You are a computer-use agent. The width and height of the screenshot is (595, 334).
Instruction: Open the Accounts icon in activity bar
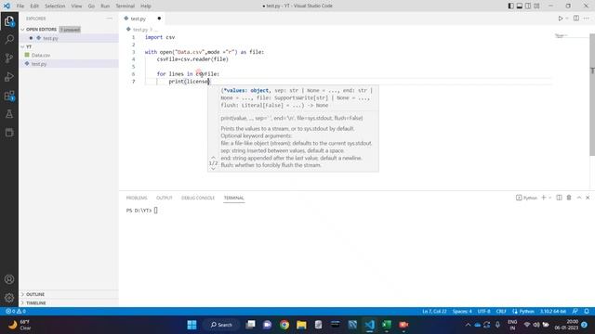click(9, 279)
